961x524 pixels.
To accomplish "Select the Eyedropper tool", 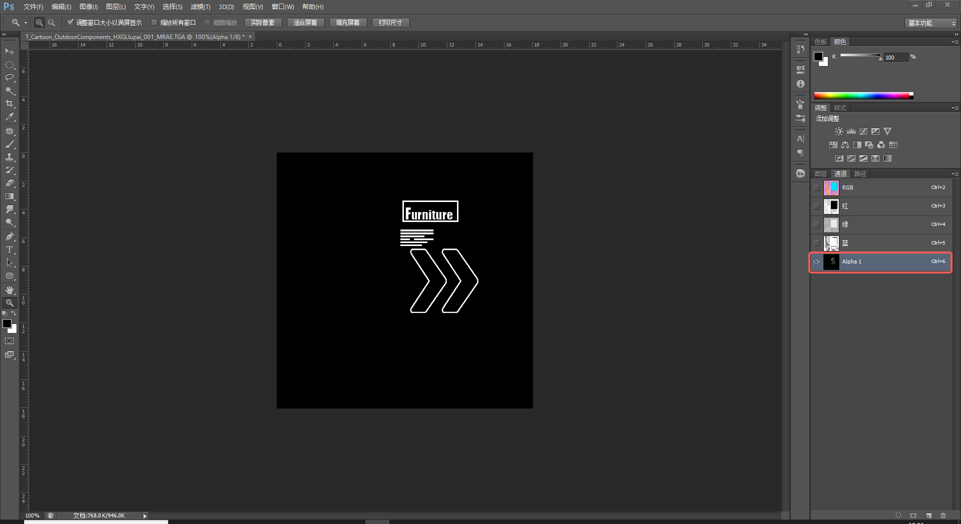I will click(10, 116).
